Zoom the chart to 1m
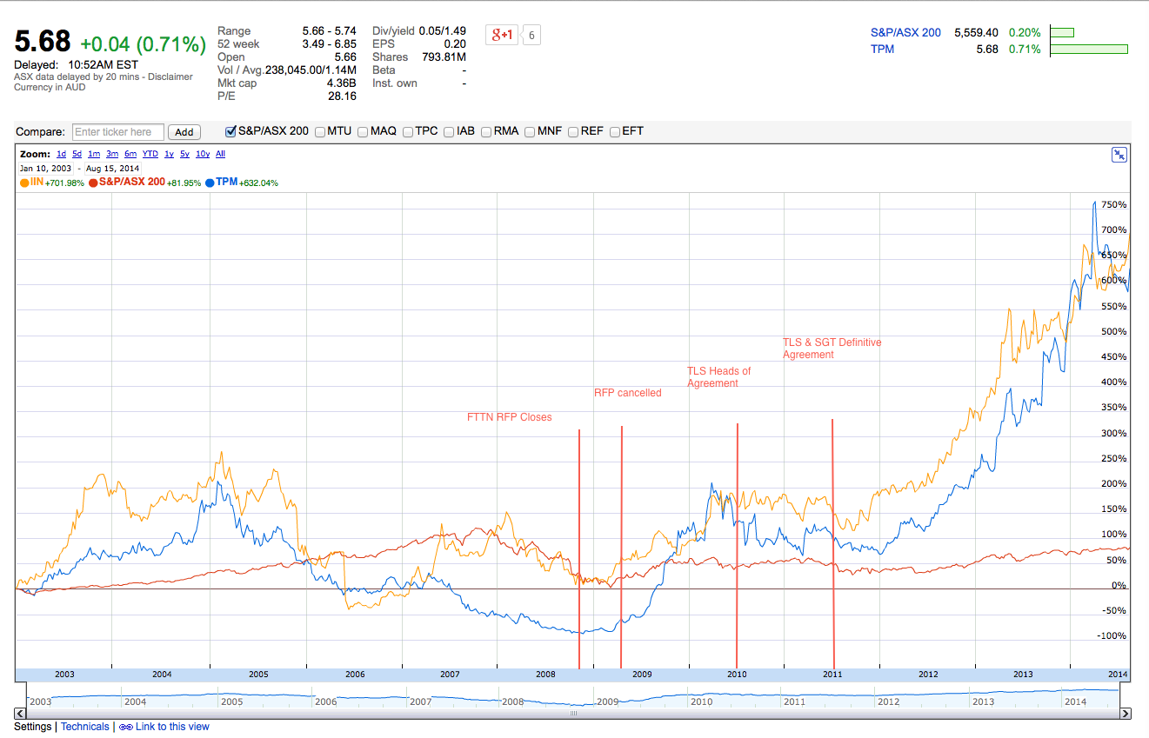Viewport: 1149px width, 738px height. point(94,154)
